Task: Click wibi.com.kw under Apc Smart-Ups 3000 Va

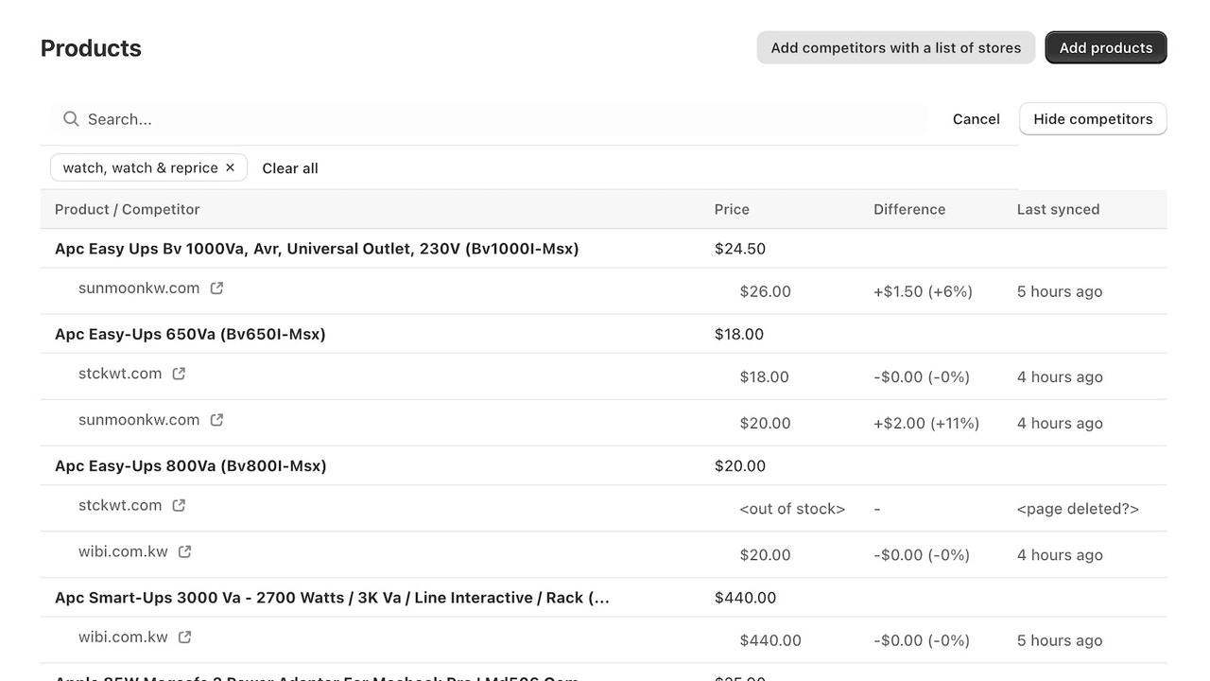Action: (x=123, y=637)
